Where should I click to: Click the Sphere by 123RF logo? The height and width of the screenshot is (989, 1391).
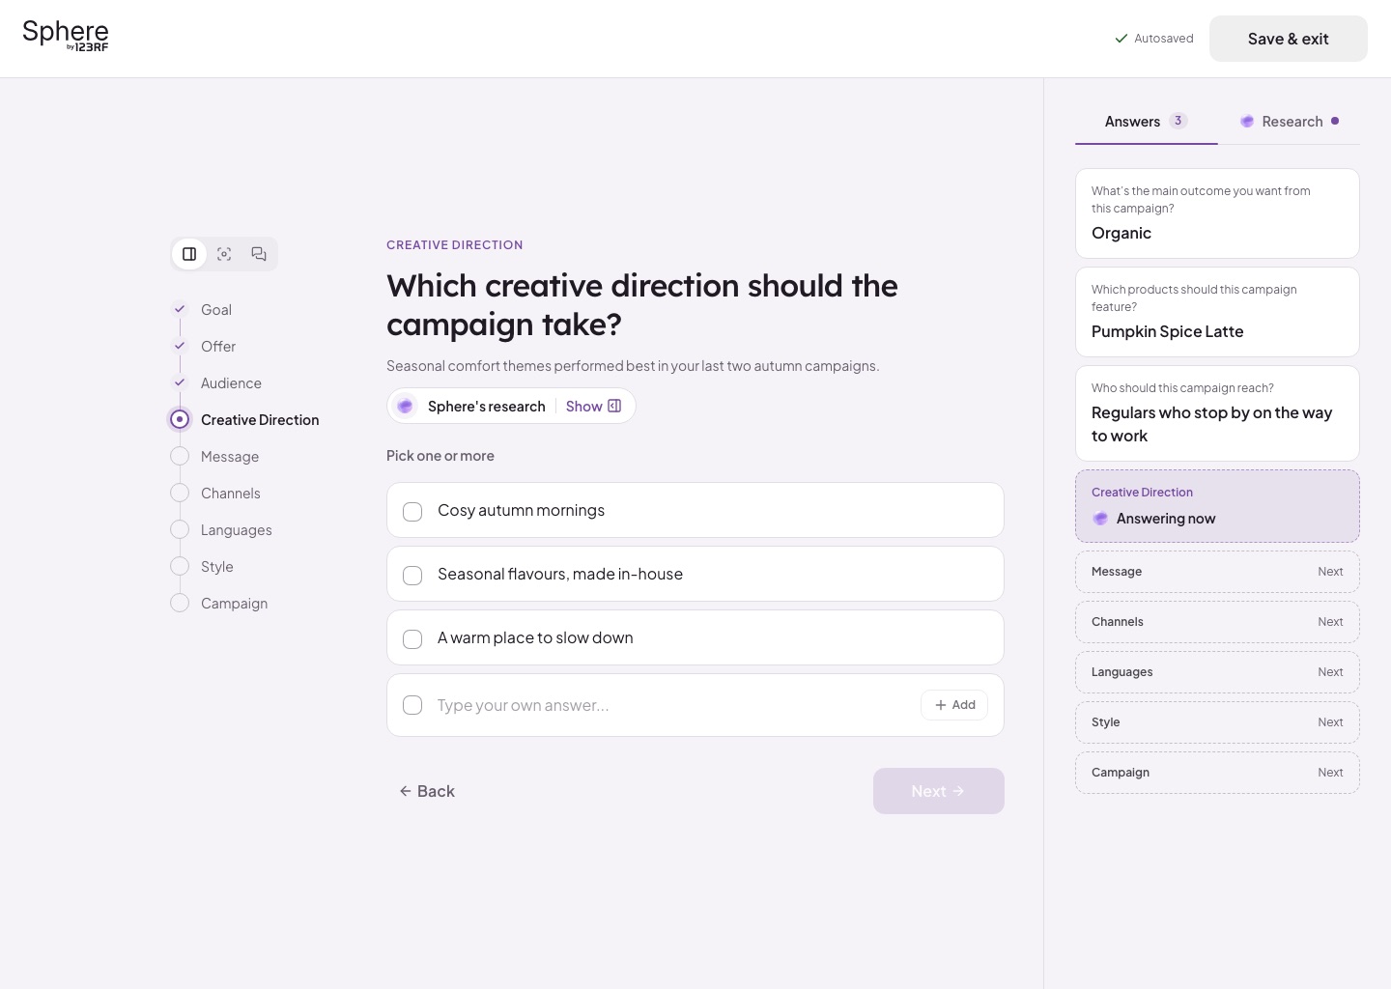coord(66,36)
